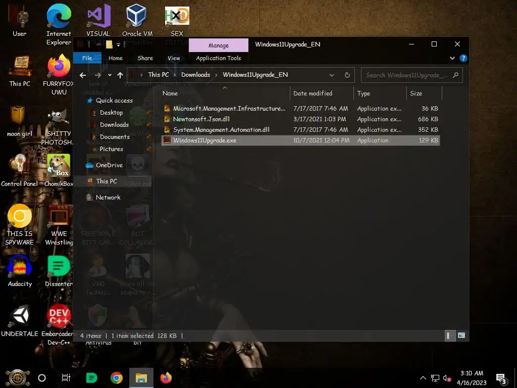The height and width of the screenshot is (388, 517).
Task: Go up to the parent folder
Action: click(120, 75)
